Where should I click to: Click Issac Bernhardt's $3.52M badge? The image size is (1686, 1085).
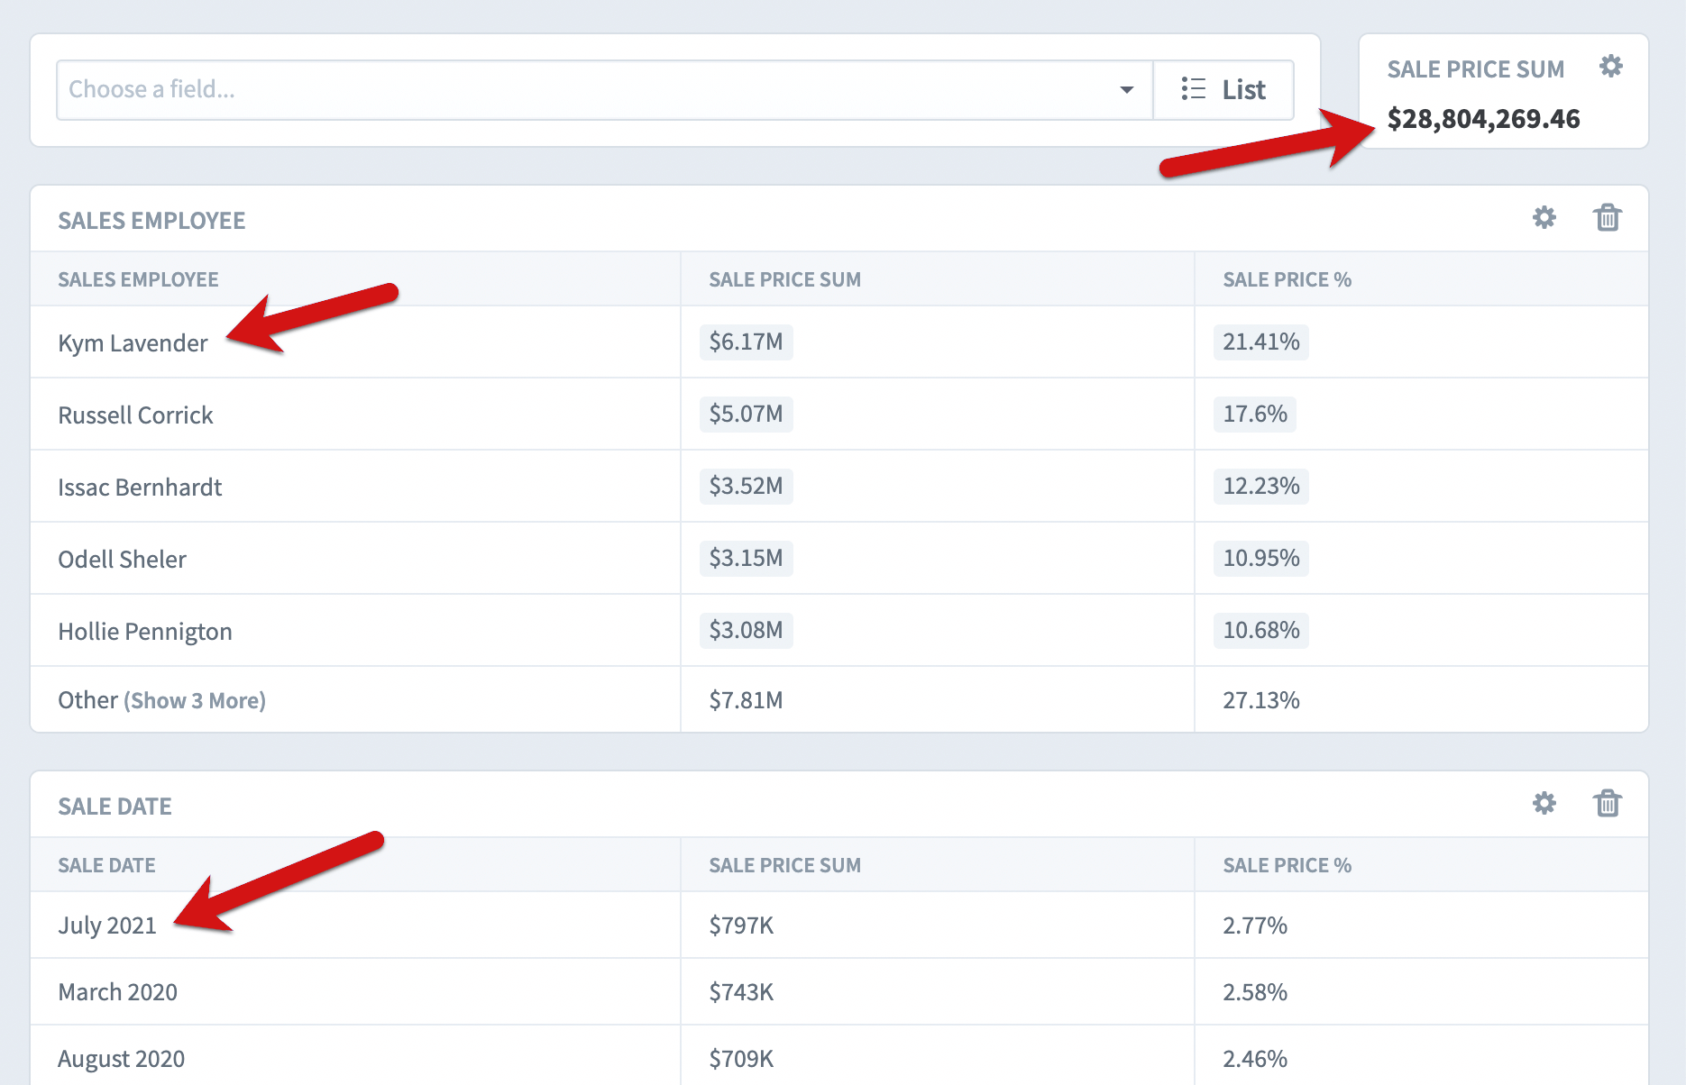[x=746, y=486]
